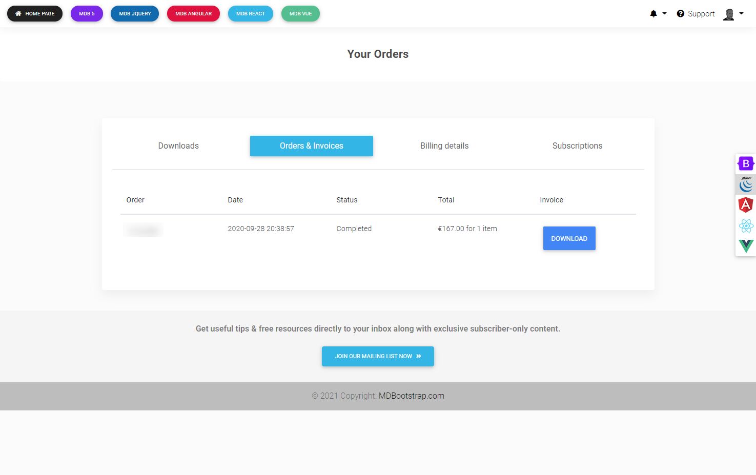Open the jQuery sidebar icon
Image resolution: width=756 pixels, height=475 pixels.
(746, 184)
